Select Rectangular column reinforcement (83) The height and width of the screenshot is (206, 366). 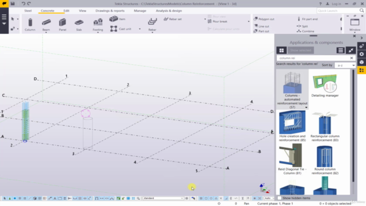pos(325,126)
